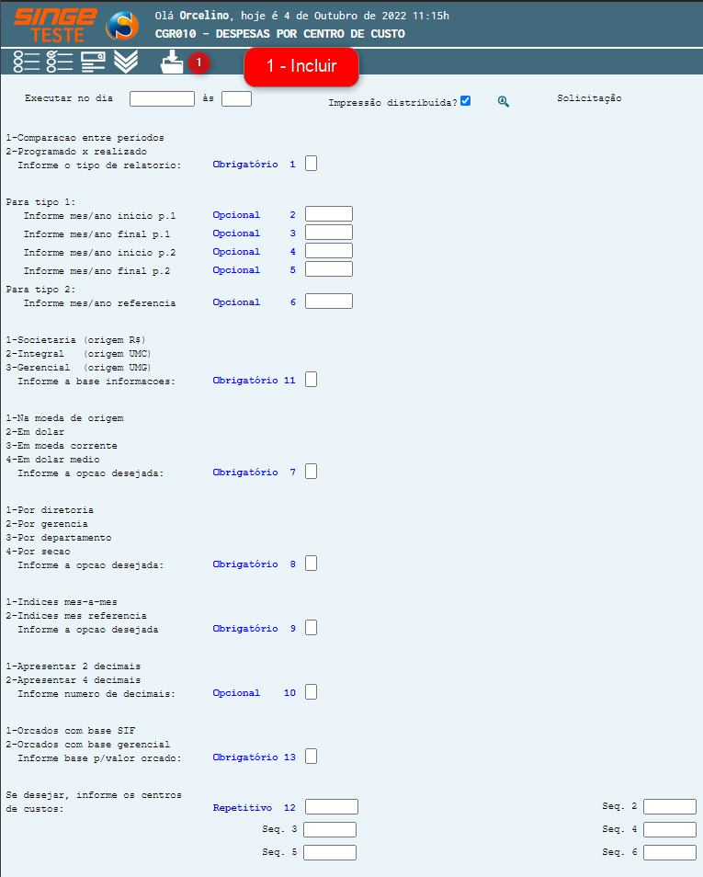Click the checklist icon in toolbar

tap(60, 62)
